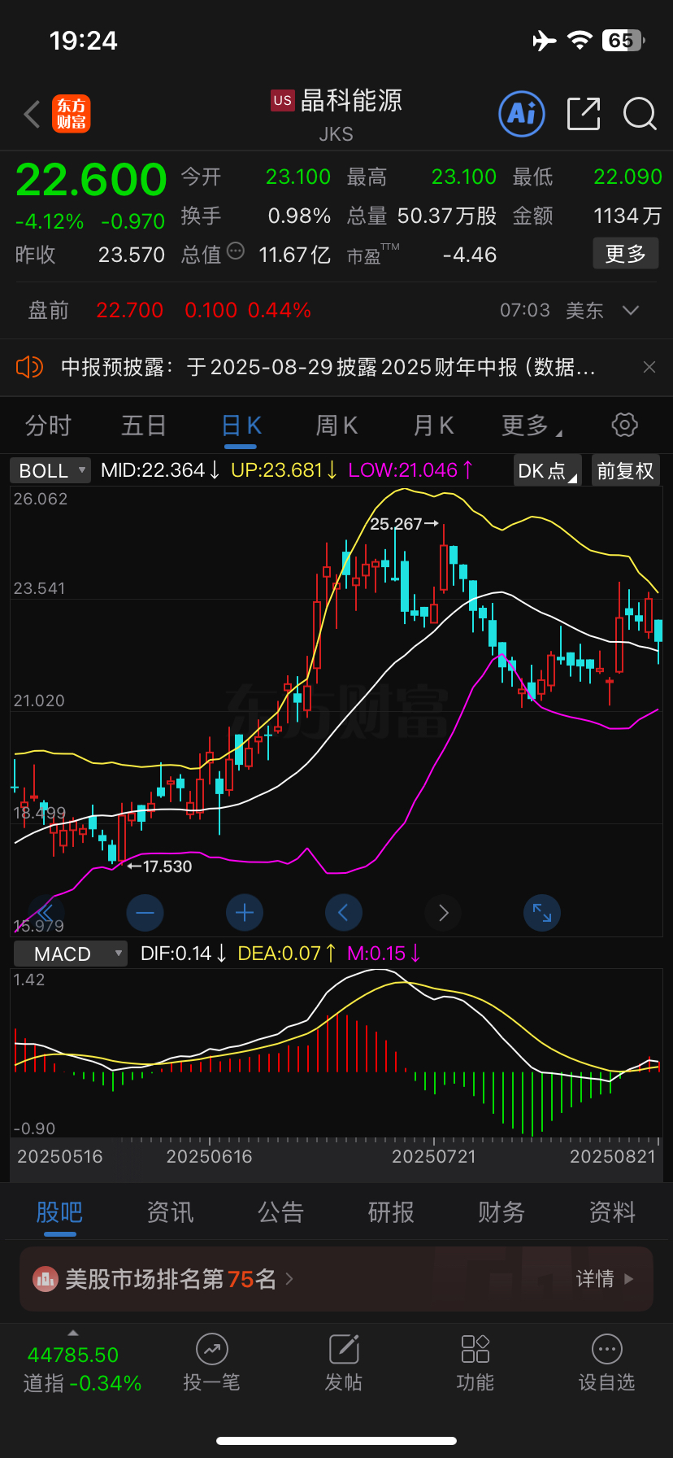Expand the index bar up arrow
Image resolution: width=673 pixels, height=1458 pixels.
click(73, 1333)
